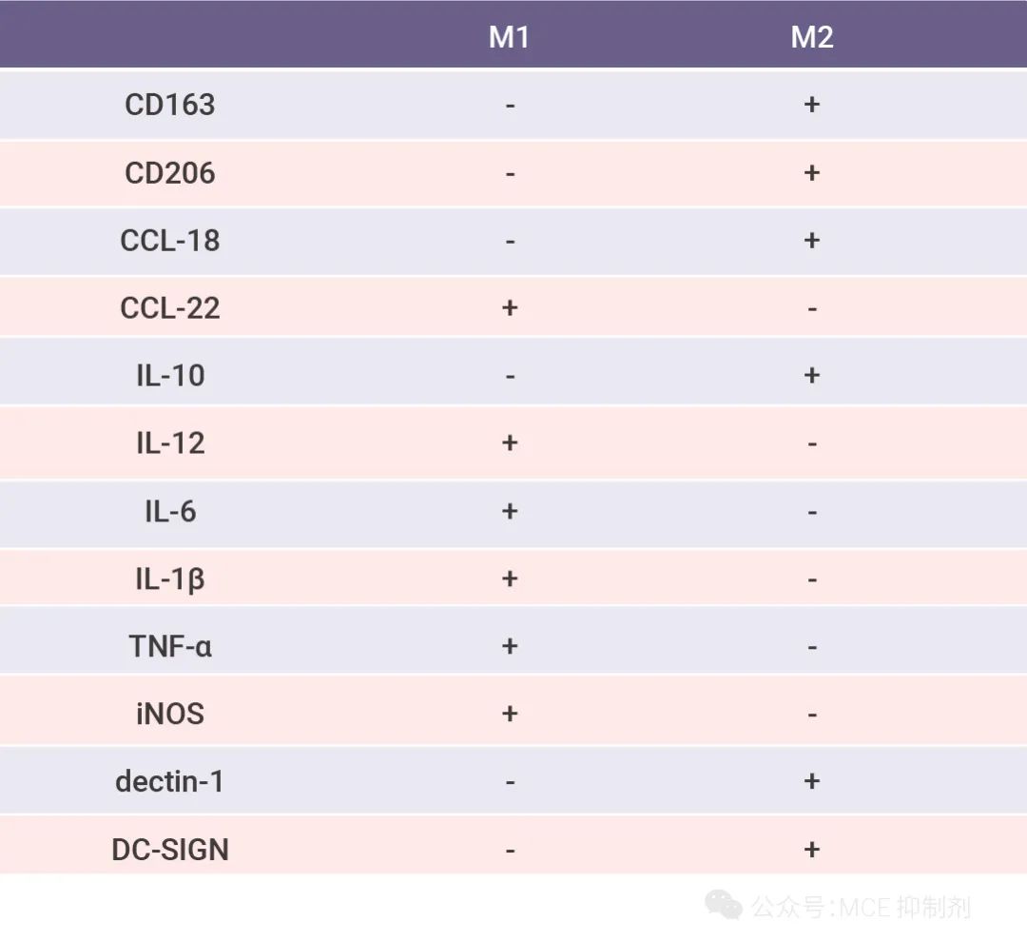Image resolution: width=1027 pixels, height=941 pixels.
Task: Select the dectin-1 marker name
Action: (170, 782)
